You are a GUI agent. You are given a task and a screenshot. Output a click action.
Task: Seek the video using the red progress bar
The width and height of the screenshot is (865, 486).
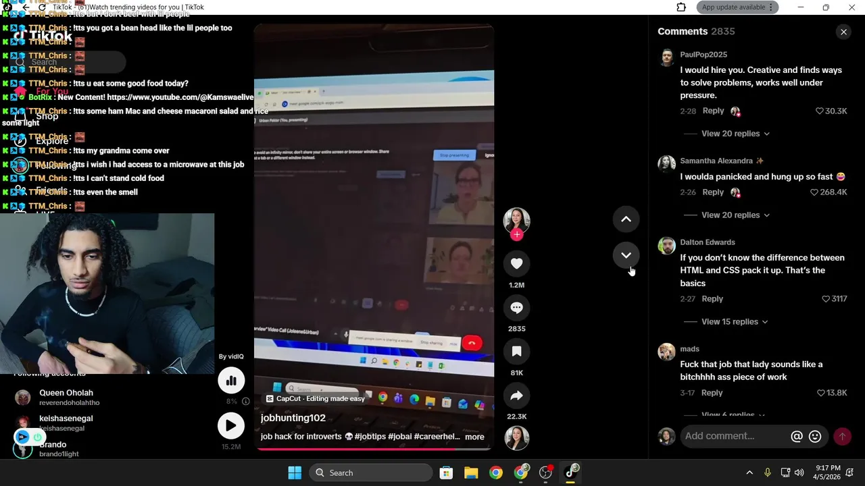point(374,448)
